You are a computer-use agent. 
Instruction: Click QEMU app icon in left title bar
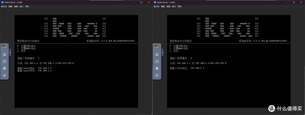[x=2, y=2]
